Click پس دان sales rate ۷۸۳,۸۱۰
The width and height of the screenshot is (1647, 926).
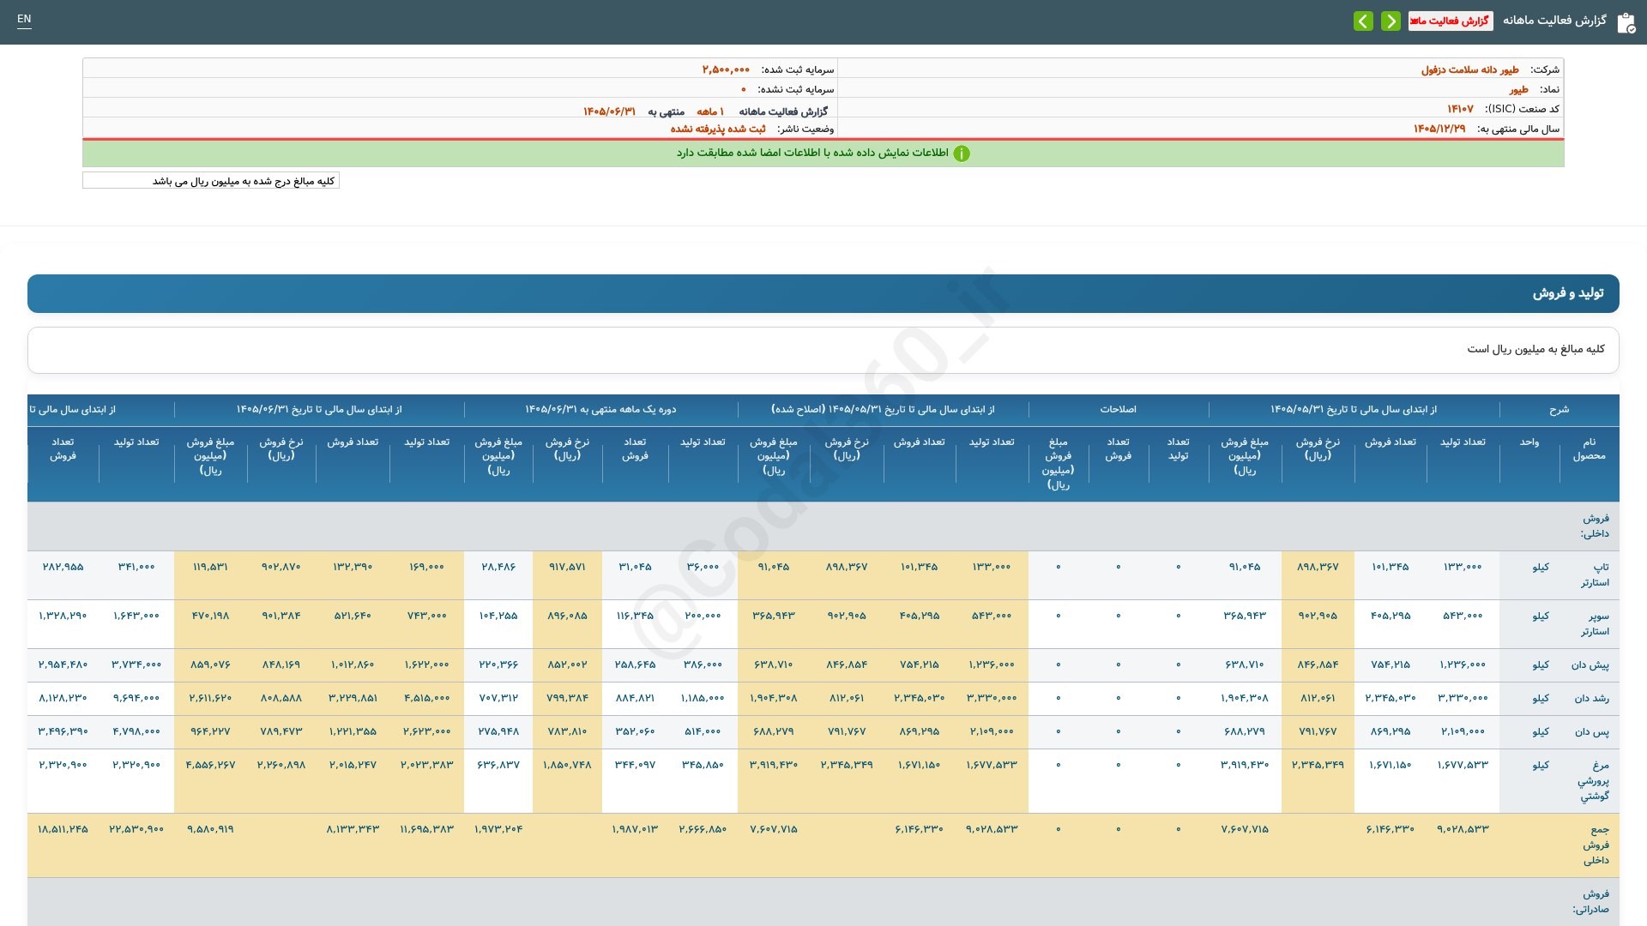point(567,732)
